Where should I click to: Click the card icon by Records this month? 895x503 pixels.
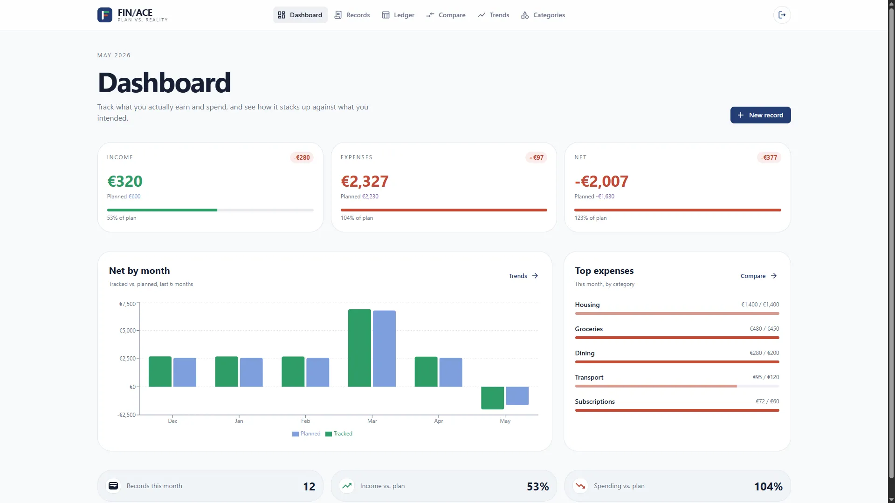point(113,486)
